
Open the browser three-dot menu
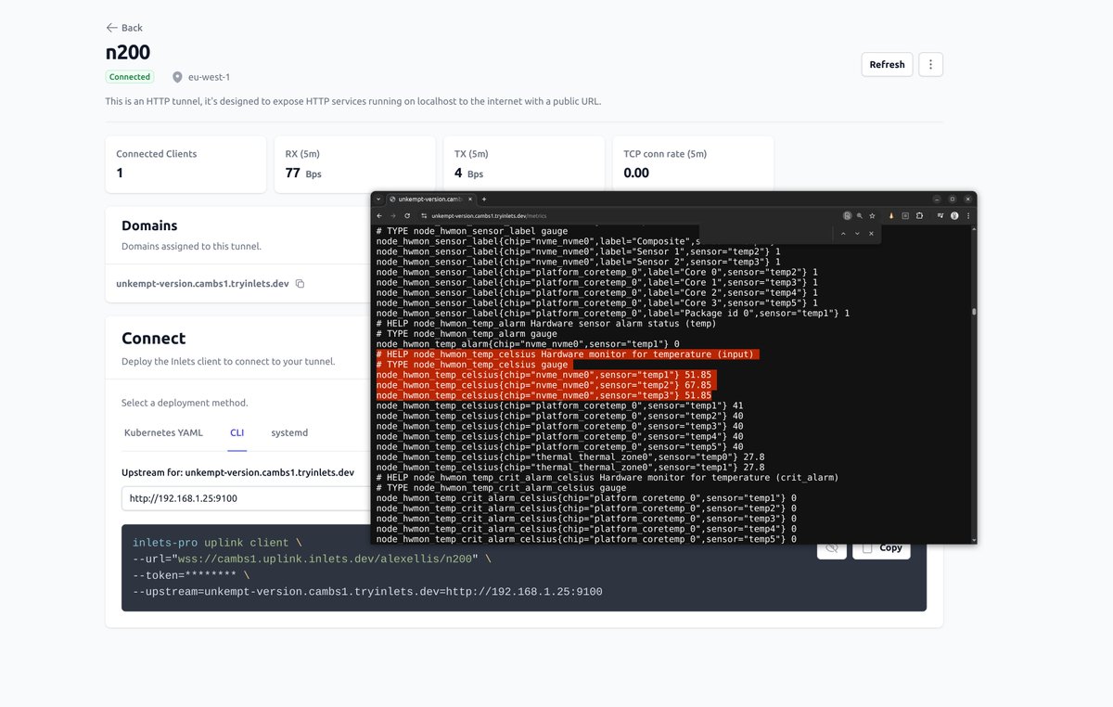point(968,215)
